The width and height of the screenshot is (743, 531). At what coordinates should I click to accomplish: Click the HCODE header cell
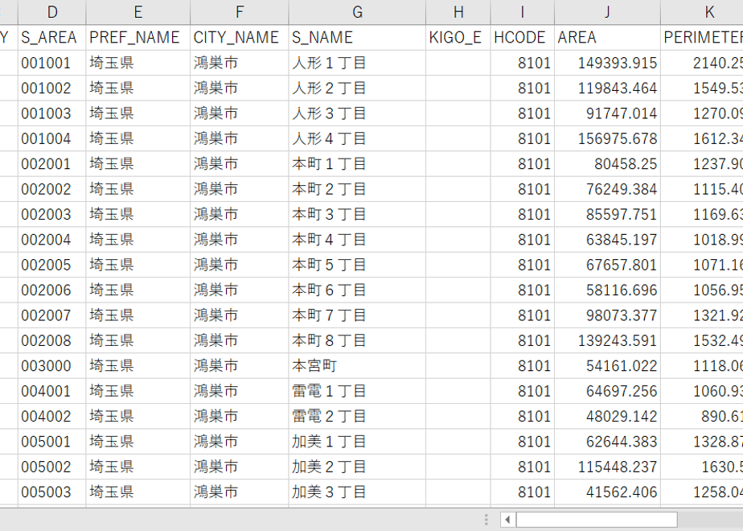point(523,38)
